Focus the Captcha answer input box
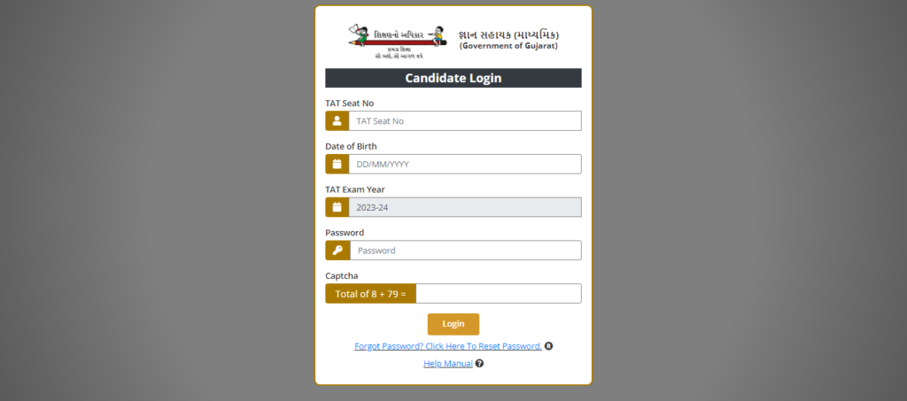Screen dimensions: 907x401 point(499,294)
